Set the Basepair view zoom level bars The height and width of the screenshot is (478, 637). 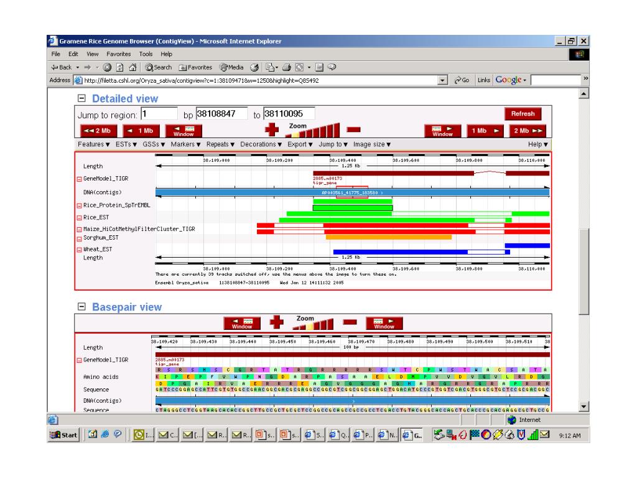(313, 324)
